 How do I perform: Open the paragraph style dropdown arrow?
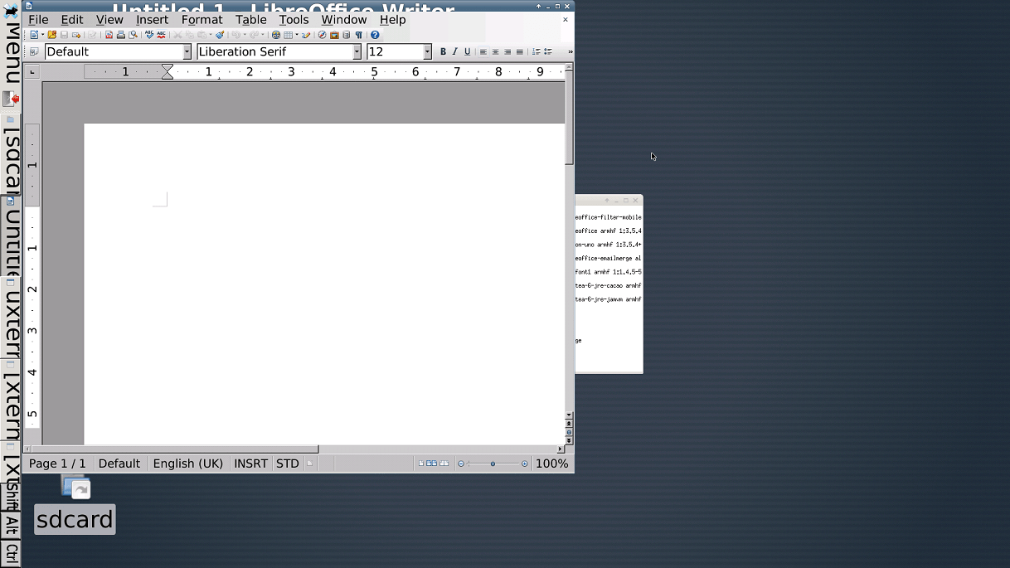187,51
